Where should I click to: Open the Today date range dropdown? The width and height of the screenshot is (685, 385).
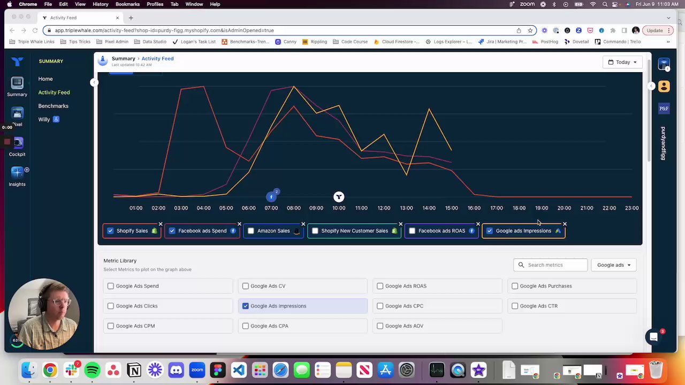[x=622, y=62]
